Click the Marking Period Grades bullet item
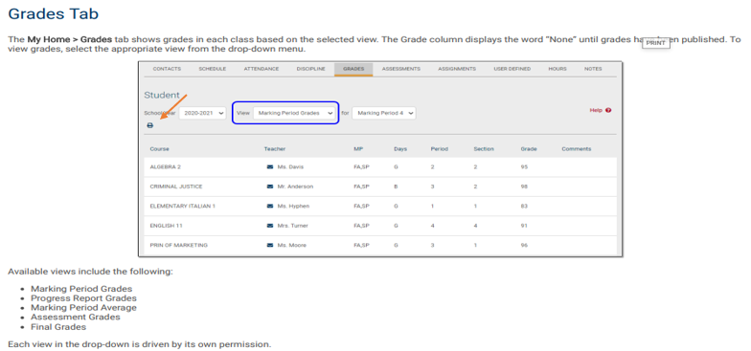The image size is (751, 351). coord(81,289)
